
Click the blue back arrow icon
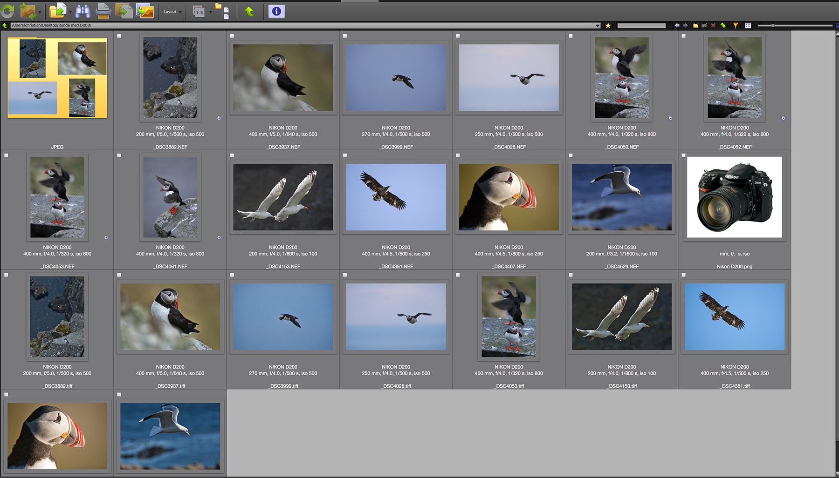[677, 26]
